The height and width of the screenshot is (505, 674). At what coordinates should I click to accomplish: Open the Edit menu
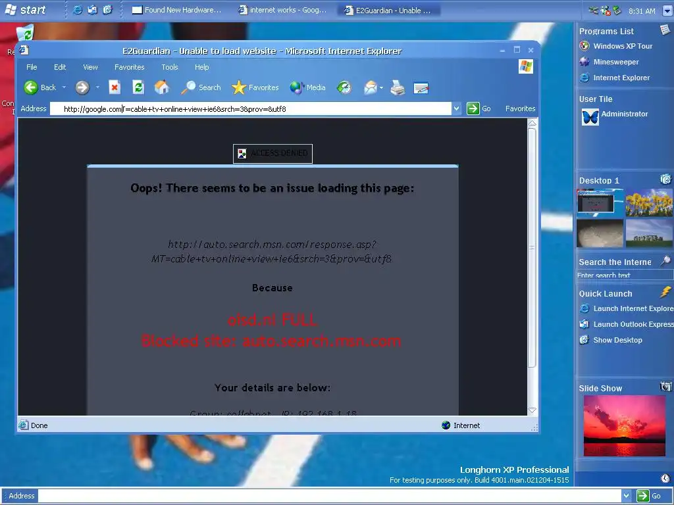pyautogui.click(x=60, y=67)
